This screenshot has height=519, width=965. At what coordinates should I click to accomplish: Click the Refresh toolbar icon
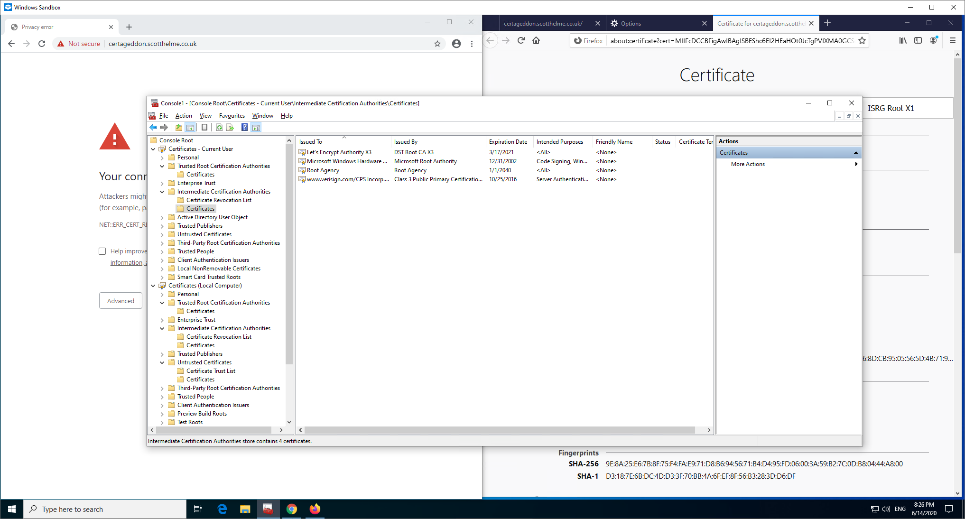[x=219, y=127]
